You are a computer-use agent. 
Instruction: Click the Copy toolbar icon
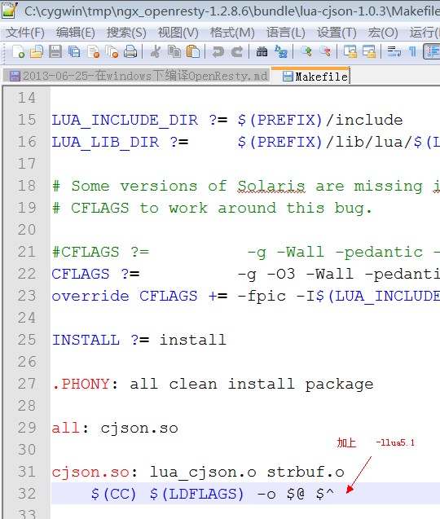[174, 52]
